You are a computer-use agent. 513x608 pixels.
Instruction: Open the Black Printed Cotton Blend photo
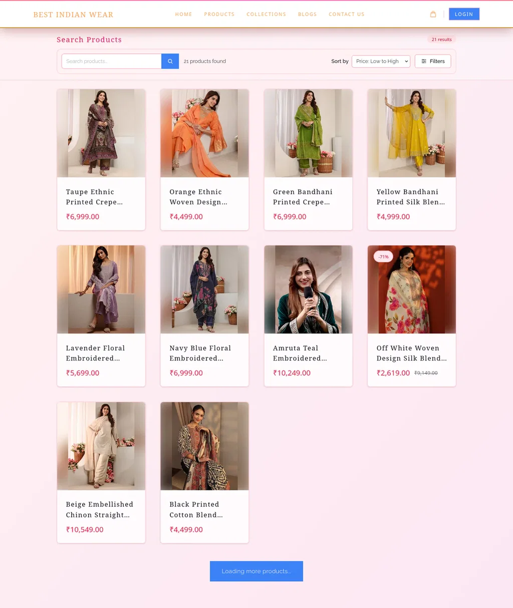[x=204, y=446]
